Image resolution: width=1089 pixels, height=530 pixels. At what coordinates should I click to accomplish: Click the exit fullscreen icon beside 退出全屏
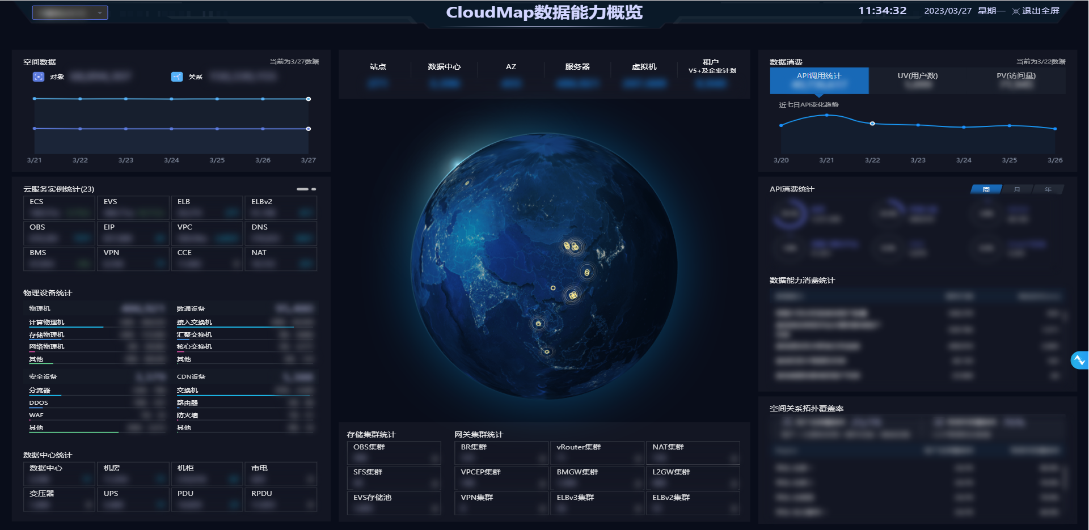pyautogui.click(x=1016, y=11)
